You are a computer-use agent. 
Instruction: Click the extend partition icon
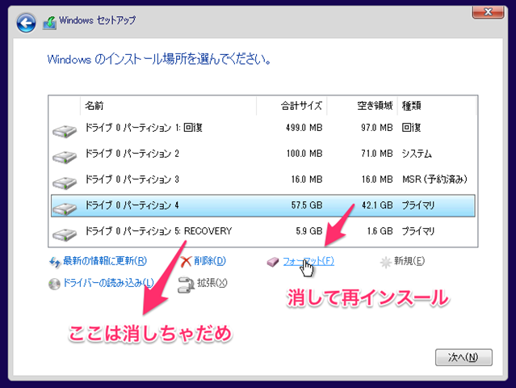[186, 285]
